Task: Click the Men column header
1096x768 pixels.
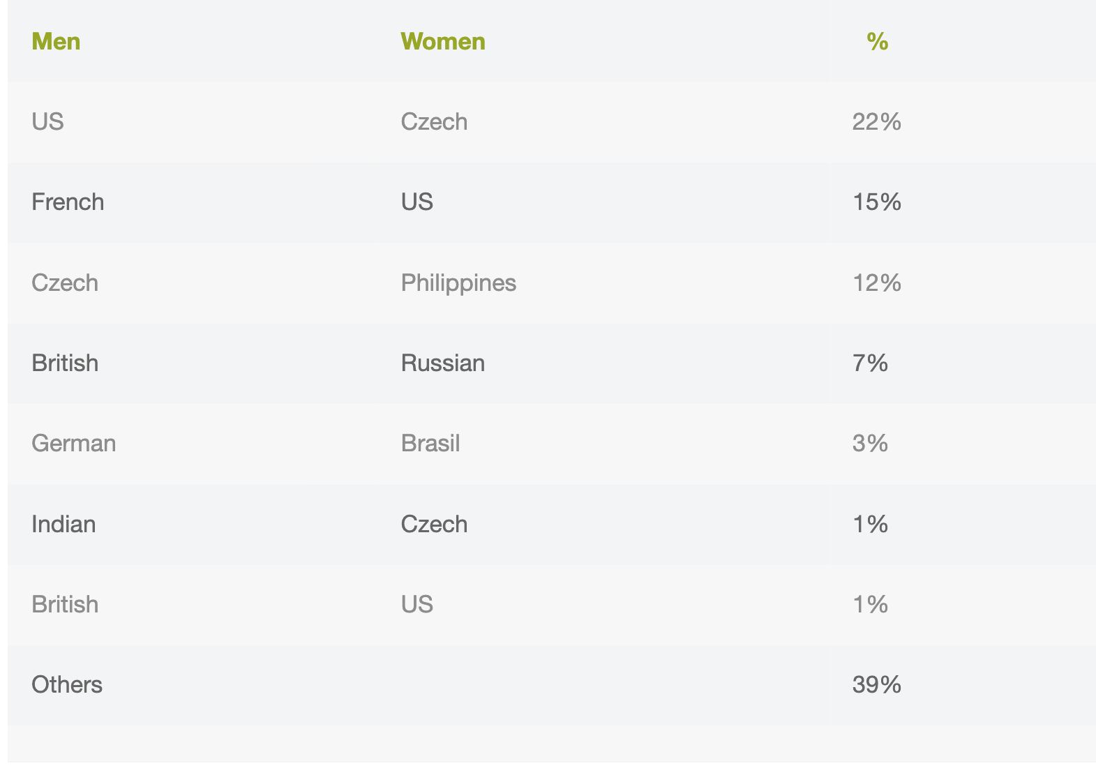Action: point(56,42)
